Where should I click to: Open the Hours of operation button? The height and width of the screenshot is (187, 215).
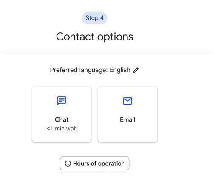[x=95, y=163]
